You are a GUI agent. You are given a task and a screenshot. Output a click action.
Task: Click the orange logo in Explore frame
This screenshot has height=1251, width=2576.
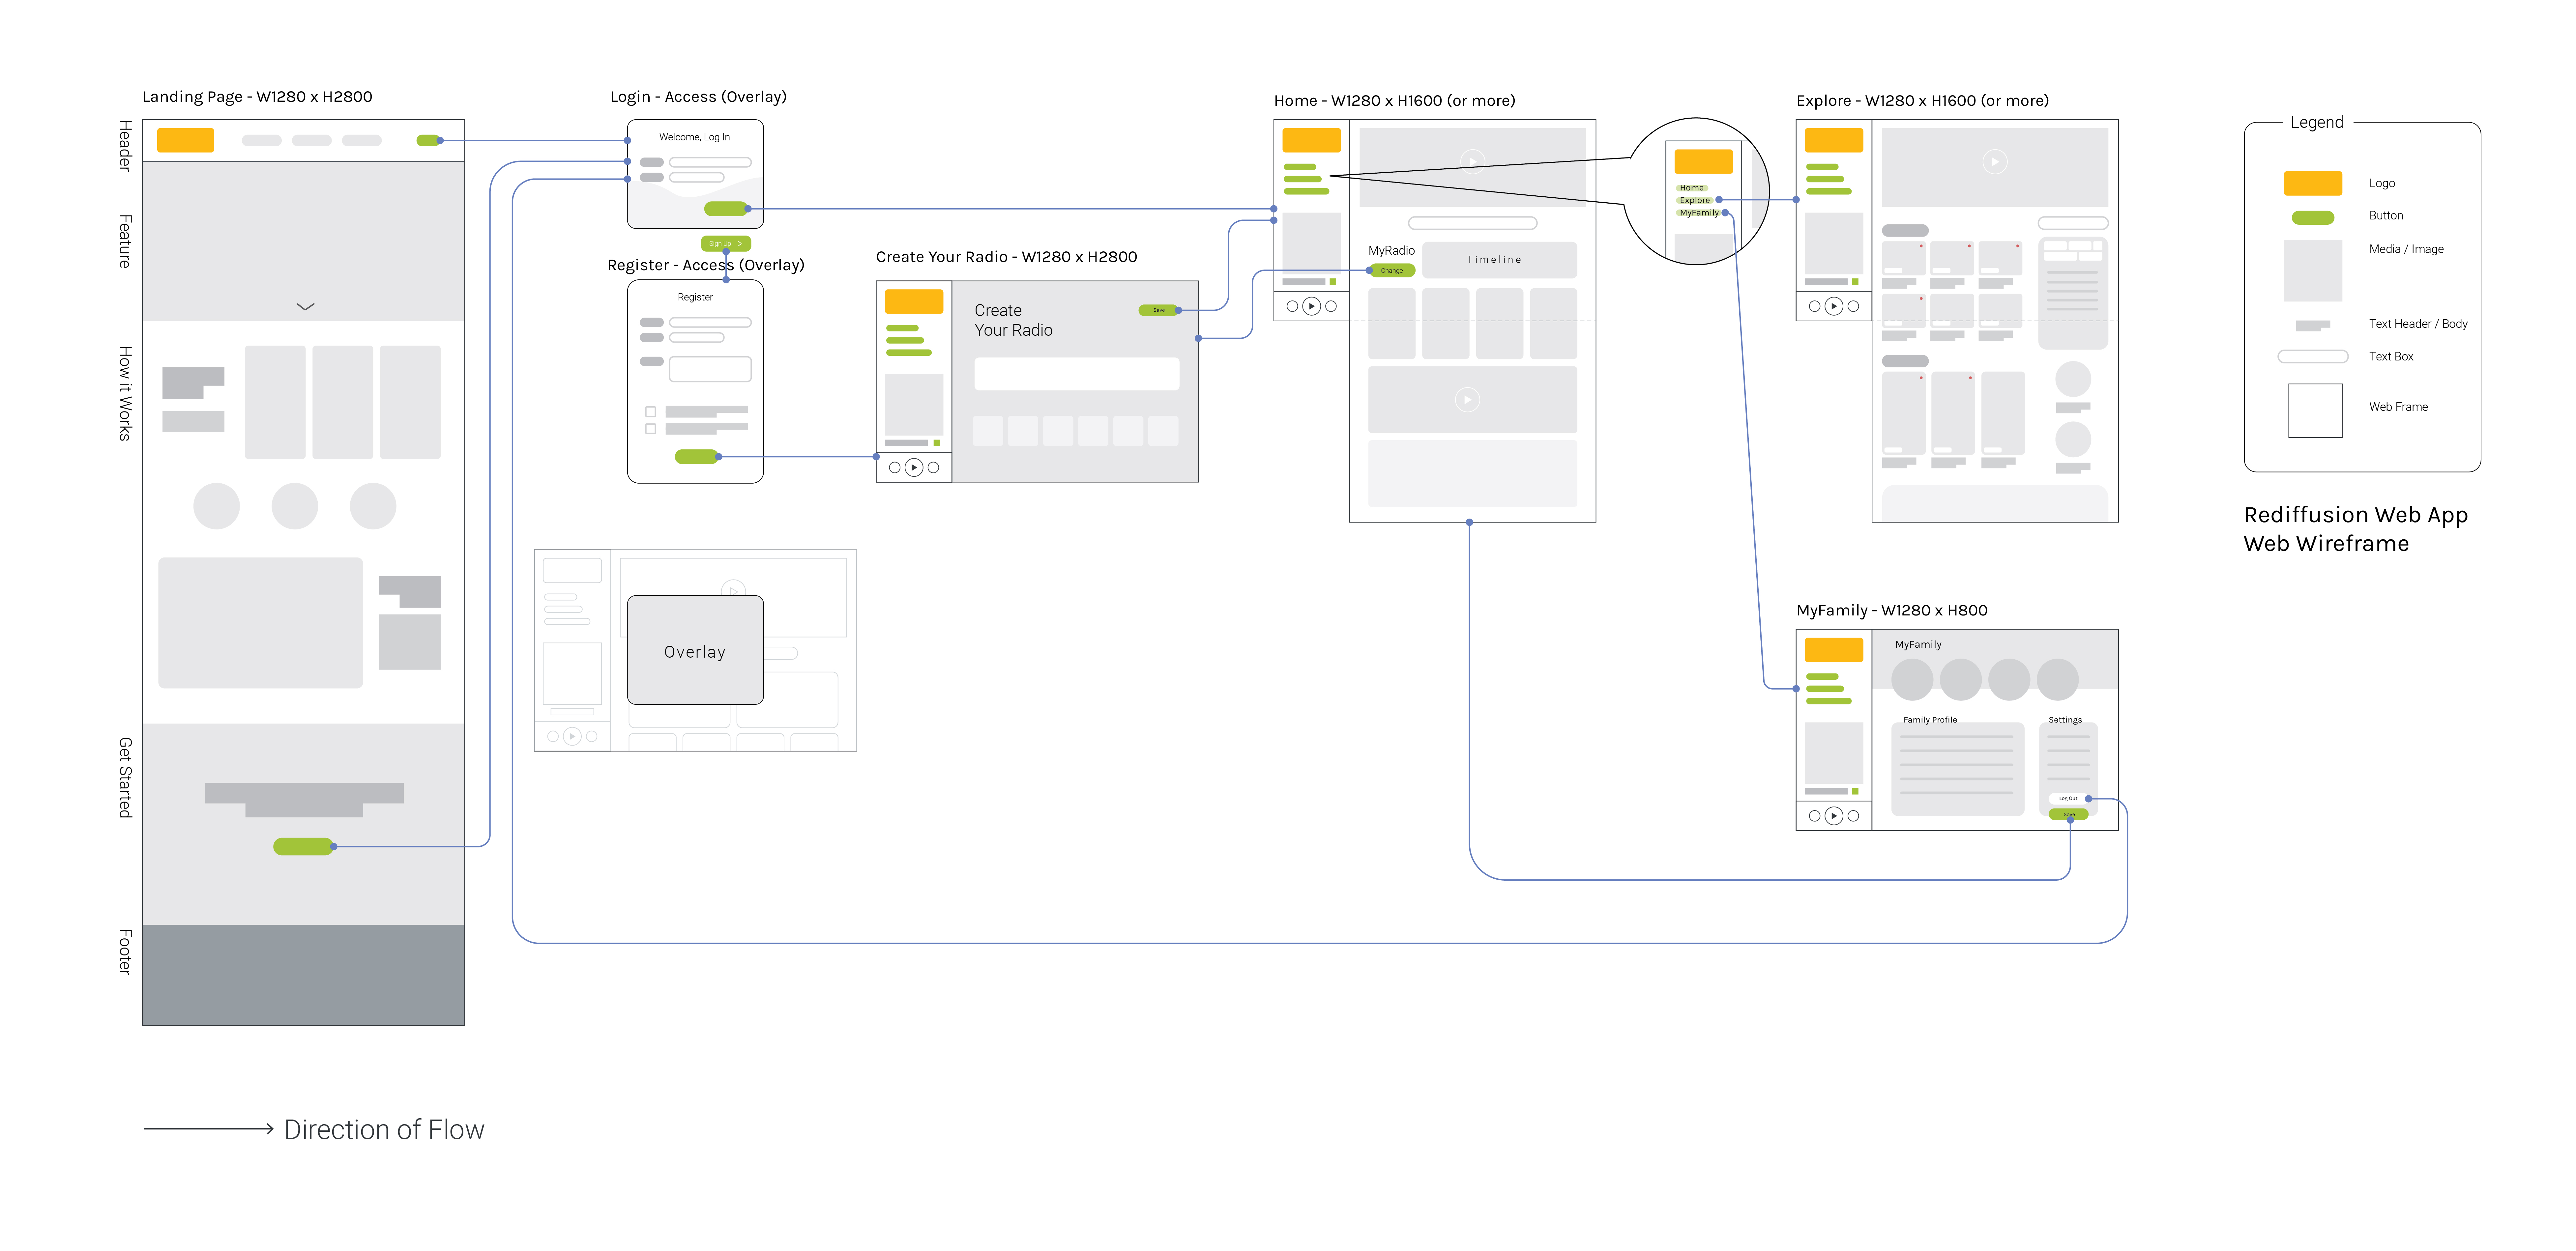pos(1834,140)
